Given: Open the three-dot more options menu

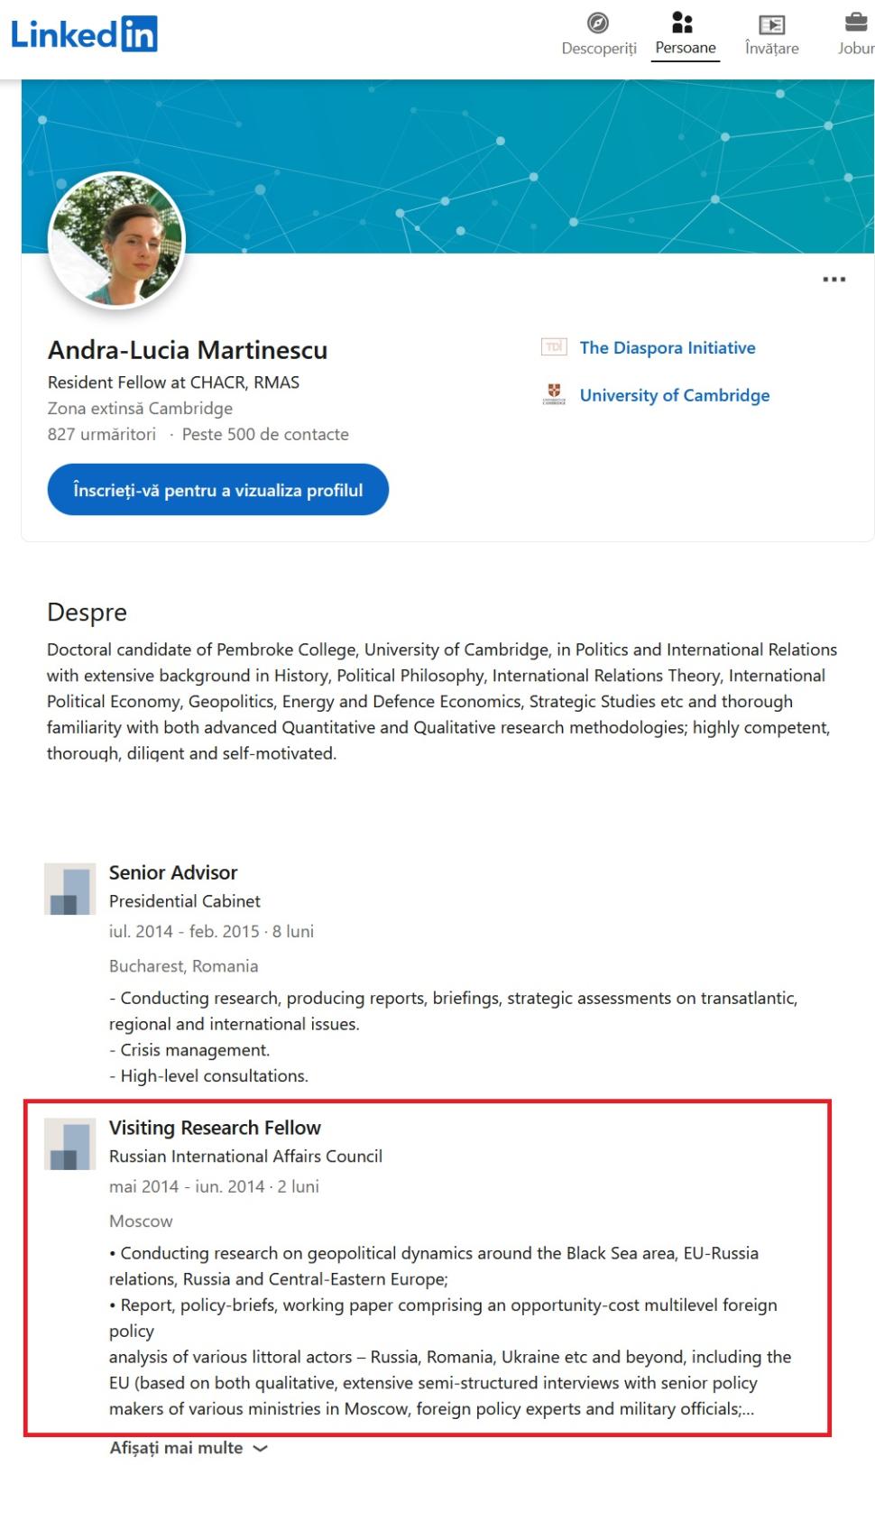Looking at the screenshot, I should coord(834,280).
